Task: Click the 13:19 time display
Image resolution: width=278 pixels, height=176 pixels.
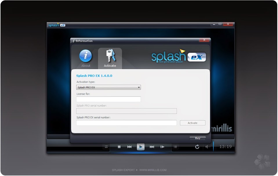Action: (x=226, y=146)
